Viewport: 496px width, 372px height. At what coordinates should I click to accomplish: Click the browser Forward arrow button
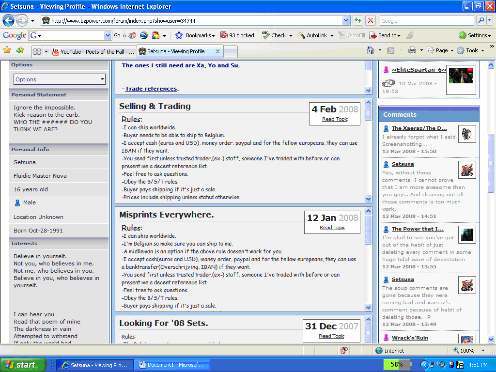point(22,21)
